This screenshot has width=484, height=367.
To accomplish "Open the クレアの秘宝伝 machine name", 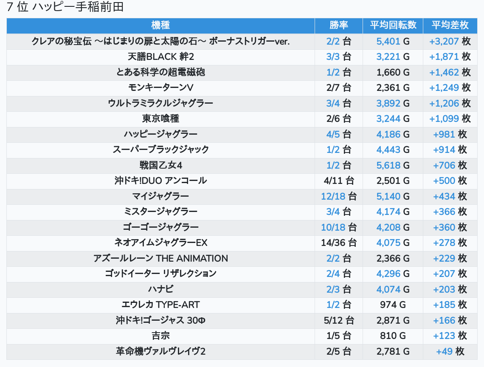I will (x=160, y=42).
